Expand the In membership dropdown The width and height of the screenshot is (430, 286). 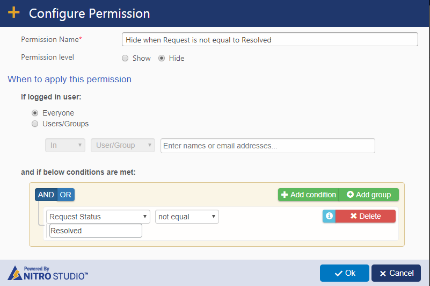(x=65, y=145)
